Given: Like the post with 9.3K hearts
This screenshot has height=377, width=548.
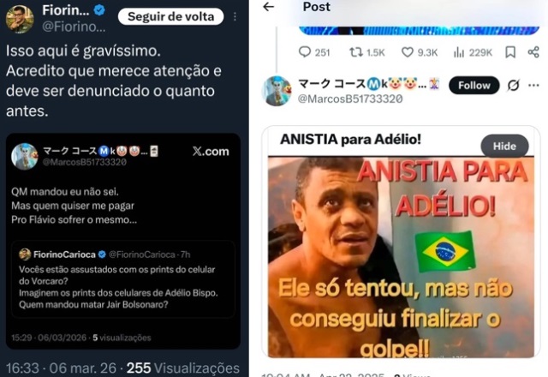Looking at the screenshot, I should click(x=408, y=52).
